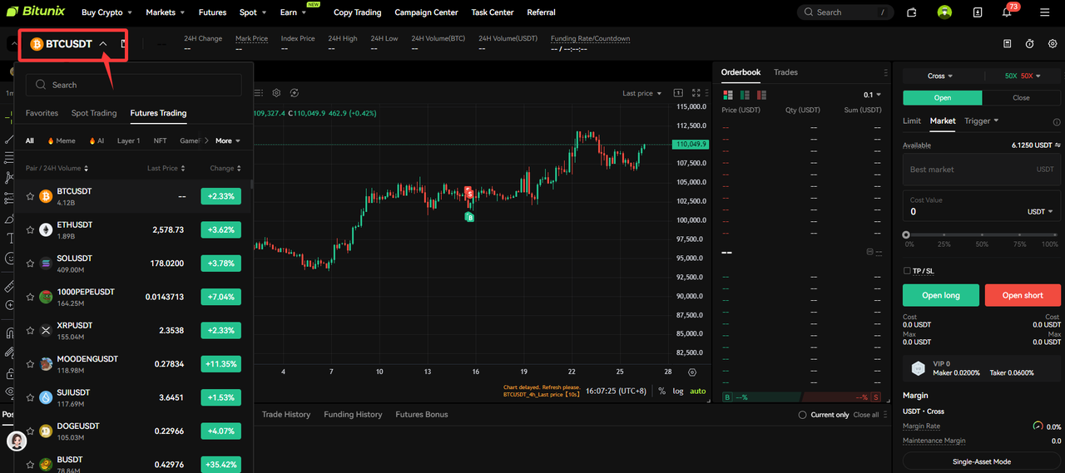Image resolution: width=1065 pixels, height=473 pixels.
Task: Toggle the auto scale on the chart
Action: [698, 391]
